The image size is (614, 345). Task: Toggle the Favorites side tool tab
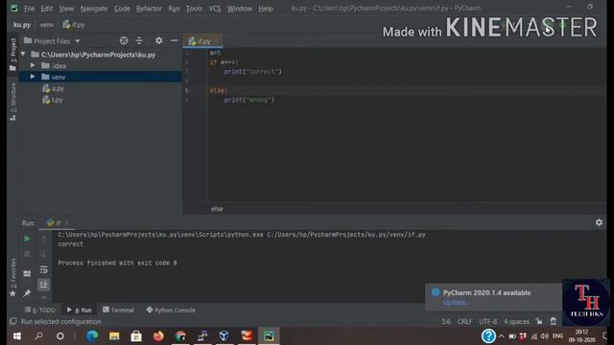click(12, 277)
